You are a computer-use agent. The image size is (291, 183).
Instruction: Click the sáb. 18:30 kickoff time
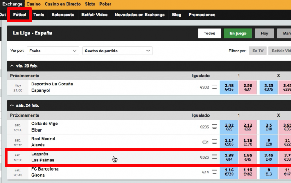pyautogui.click(x=18, y=157)
